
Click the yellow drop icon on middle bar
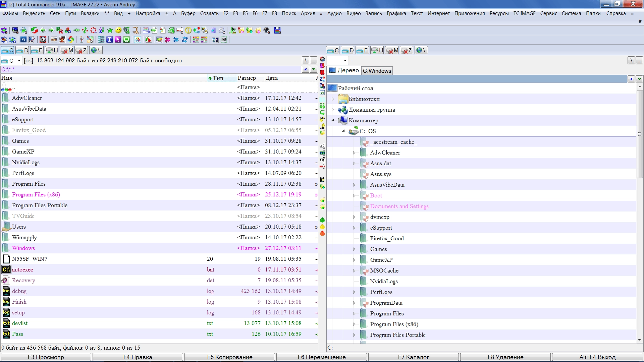(322, 227)
